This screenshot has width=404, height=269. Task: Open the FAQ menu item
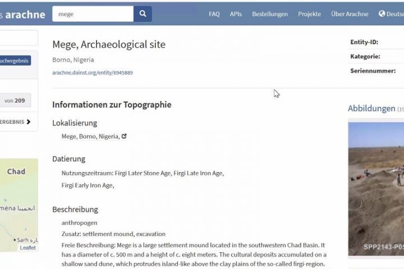pyautogui.click(x=214, y=14)
